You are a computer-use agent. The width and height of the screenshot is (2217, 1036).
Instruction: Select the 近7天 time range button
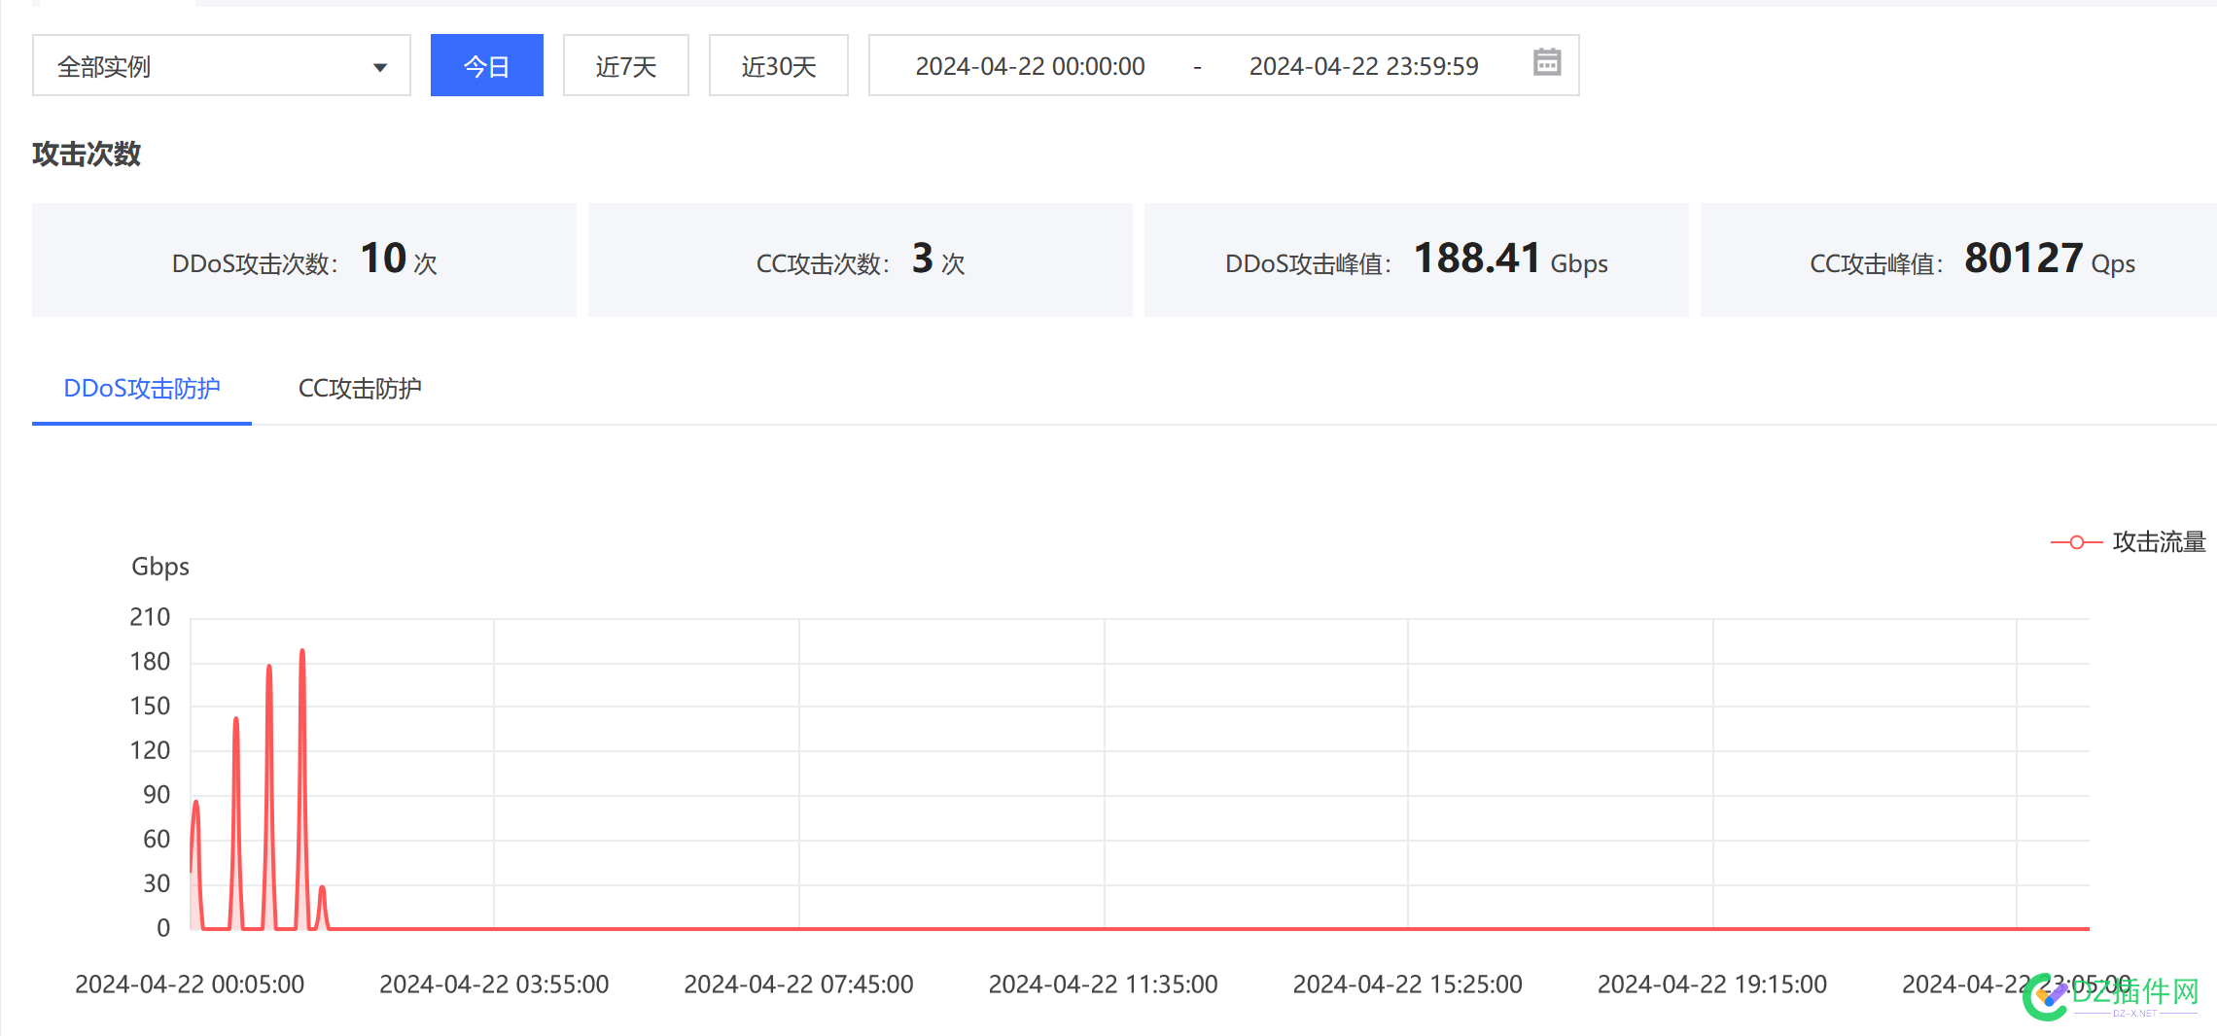click(x=625, y=66)
